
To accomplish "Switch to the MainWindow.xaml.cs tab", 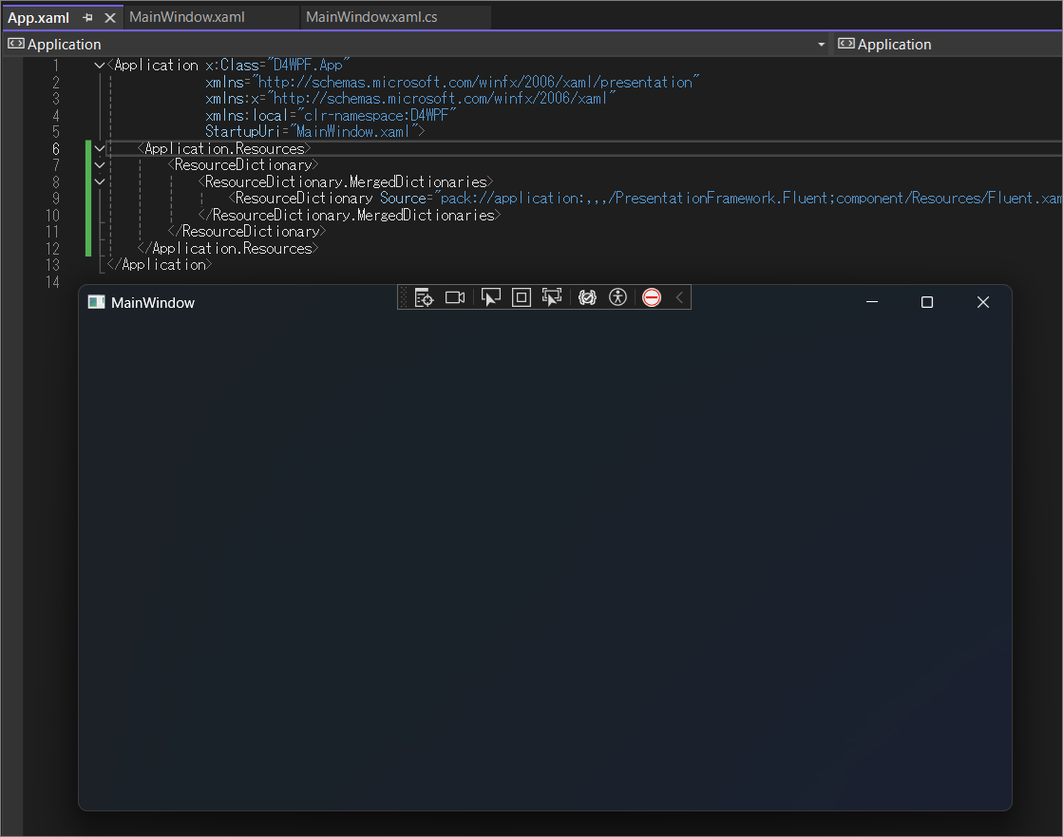I will coord(371,17).
